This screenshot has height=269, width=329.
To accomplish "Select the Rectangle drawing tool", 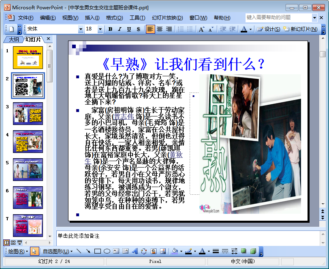I will [x=98, y=251].
